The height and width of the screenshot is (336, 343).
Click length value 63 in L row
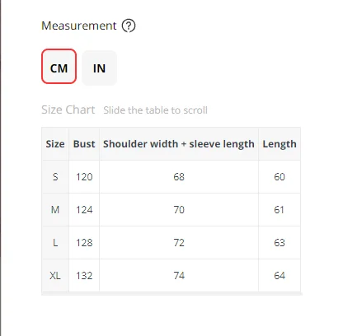click(280, 243)
